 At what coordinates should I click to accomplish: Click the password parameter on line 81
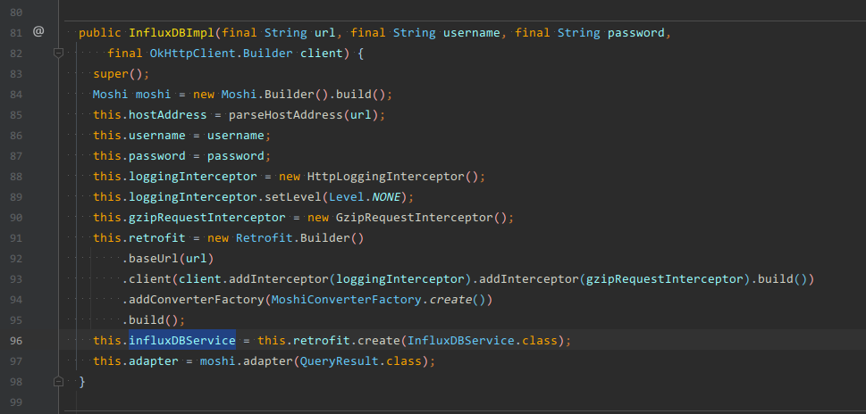(635, 32)
